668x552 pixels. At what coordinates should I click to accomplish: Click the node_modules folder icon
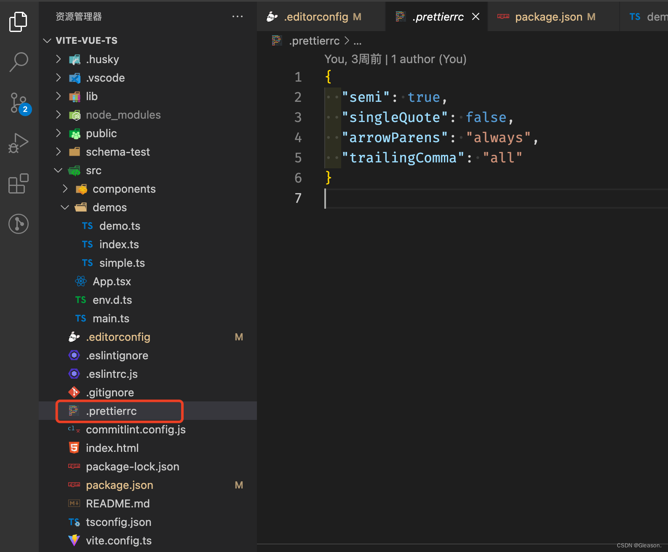tap(75, 115)
